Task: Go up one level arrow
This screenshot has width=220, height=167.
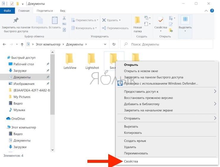Action: click(22, 44)
